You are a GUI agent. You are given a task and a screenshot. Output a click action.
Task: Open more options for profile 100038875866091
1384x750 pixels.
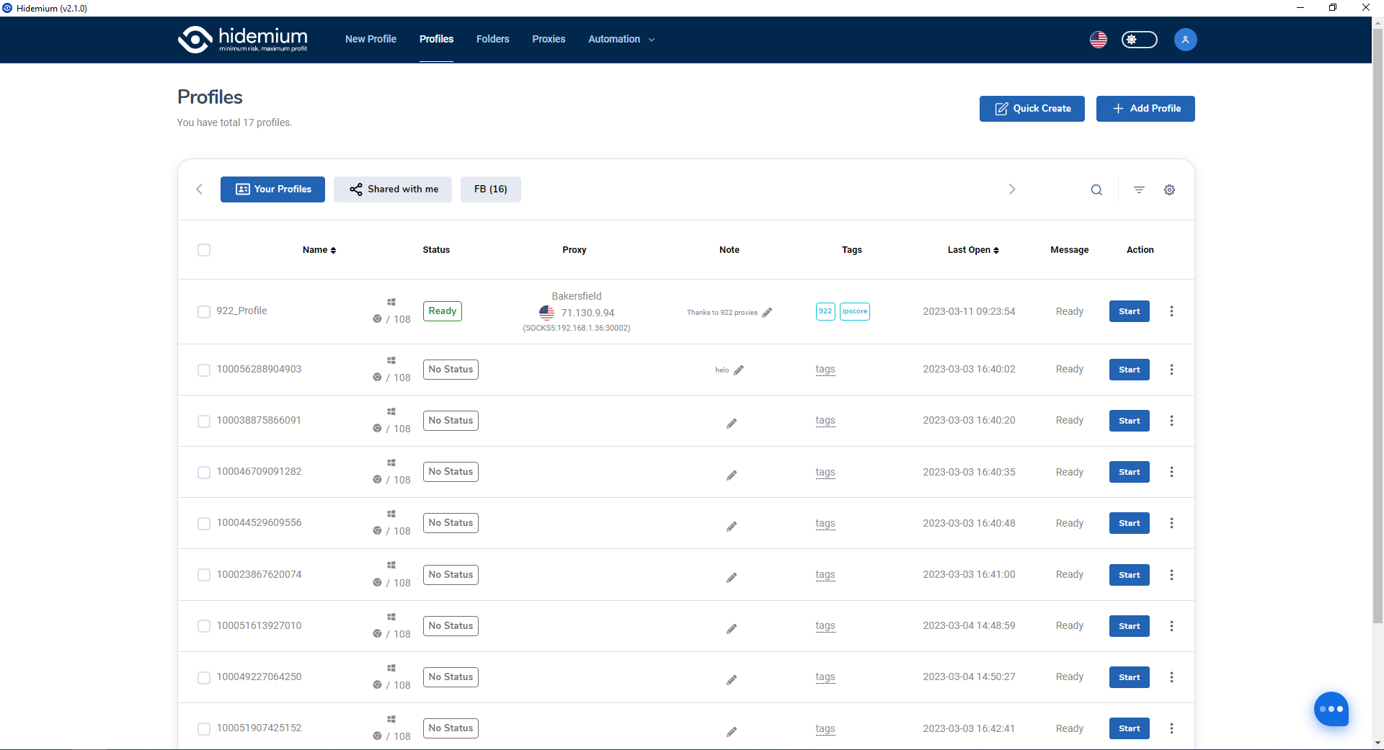(1171, 421)
